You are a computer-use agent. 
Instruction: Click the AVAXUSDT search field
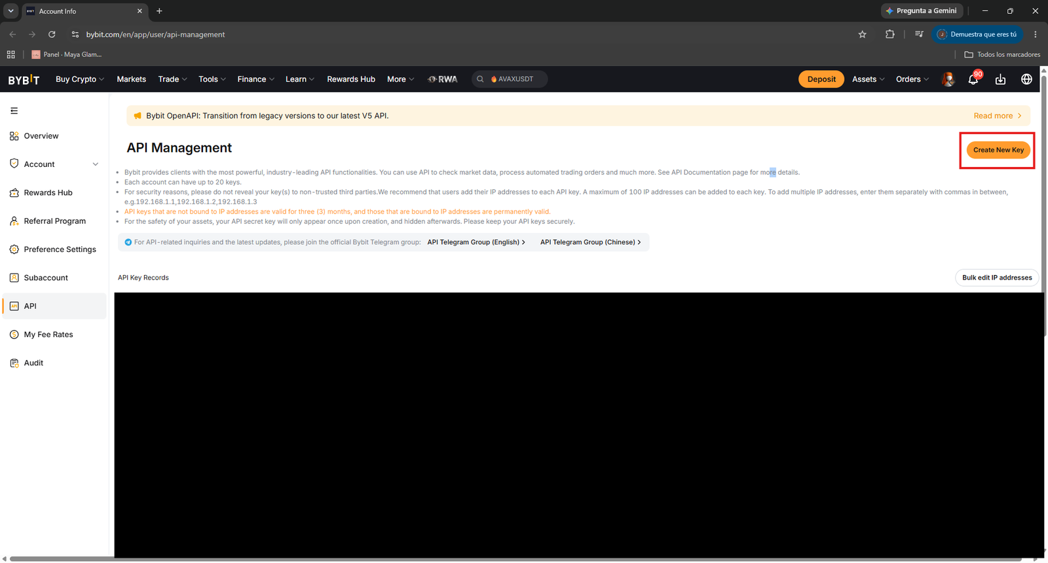[510, 79]
